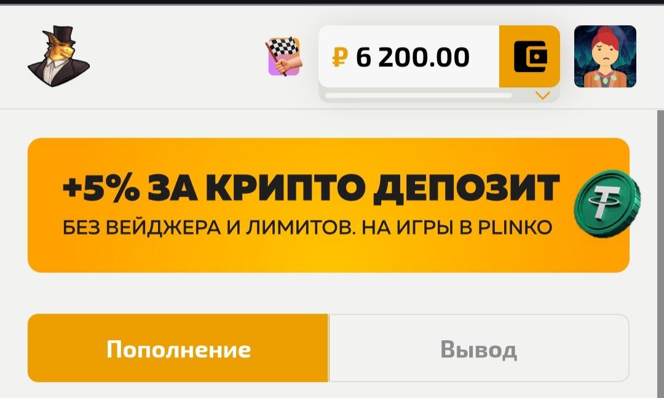Select the 6 200.00 balance display

(x=413, y=57)
